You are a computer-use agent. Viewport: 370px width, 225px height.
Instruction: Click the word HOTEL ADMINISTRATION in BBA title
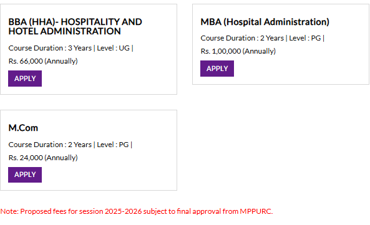point(65,31)
